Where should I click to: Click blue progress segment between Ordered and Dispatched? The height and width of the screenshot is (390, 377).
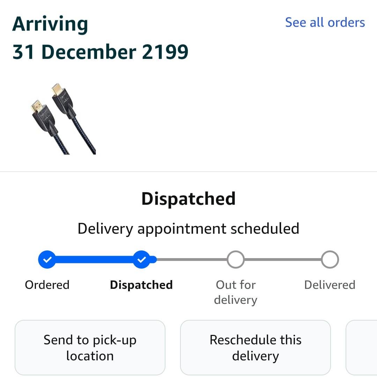[94, 260]
